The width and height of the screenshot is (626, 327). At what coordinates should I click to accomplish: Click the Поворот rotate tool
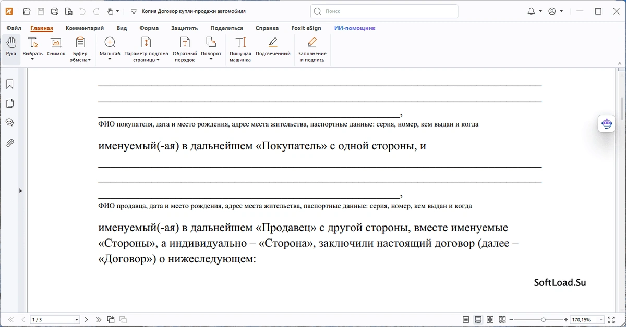(211, 46)
